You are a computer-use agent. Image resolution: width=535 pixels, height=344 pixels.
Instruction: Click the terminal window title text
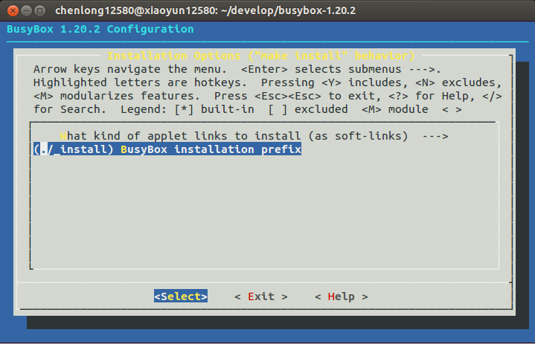205,10
